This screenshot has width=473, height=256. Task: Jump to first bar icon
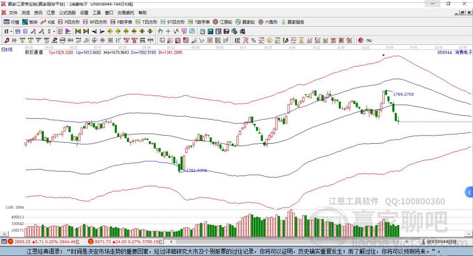(x=78, y=31)
